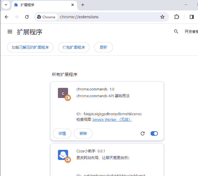Image resolution: width=198 pixels, height=176 pixels.
Task: Click the 所有扩展程序 section label
Action: [64, 75]
